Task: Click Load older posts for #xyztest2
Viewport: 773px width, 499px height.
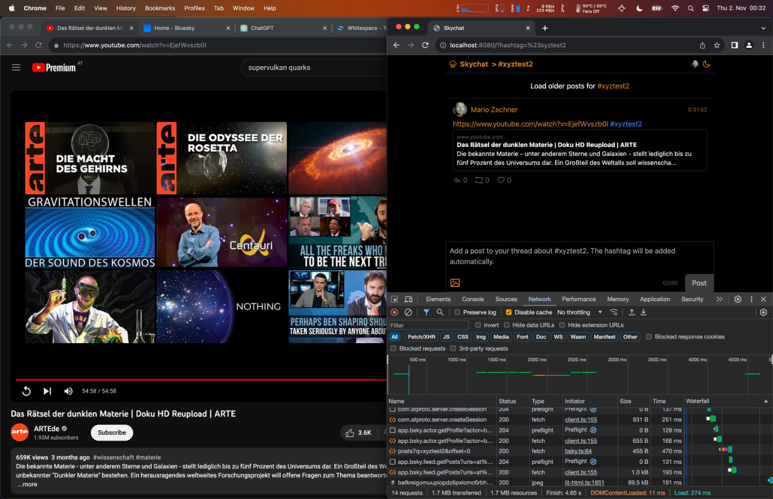Action: [x=580, y=86]
